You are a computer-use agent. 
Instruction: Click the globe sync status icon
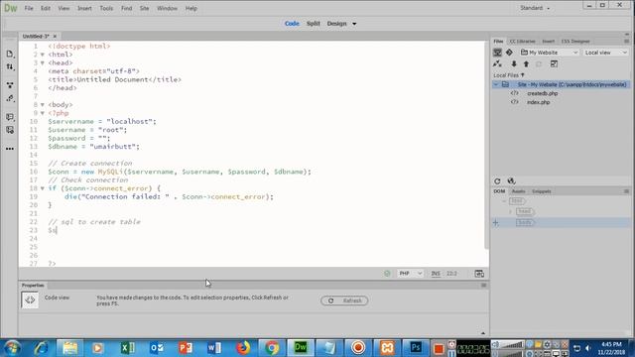pos(512,180)
